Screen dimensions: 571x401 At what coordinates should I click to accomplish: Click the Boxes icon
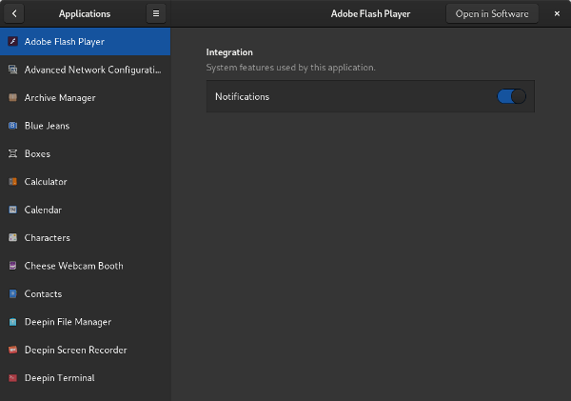12,153
